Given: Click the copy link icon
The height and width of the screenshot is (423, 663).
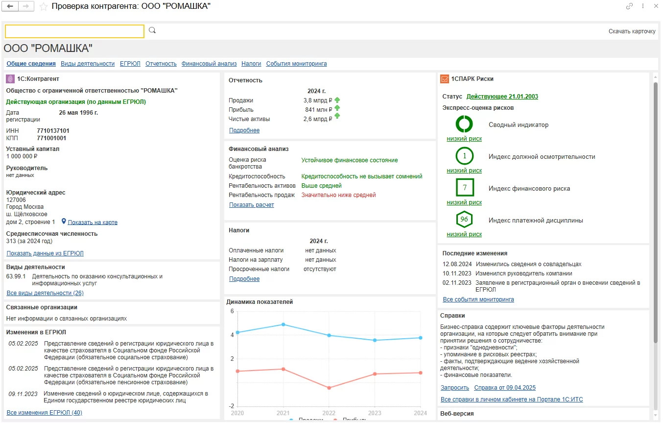Looking at the screenshot, I should (x=629, y=6).
